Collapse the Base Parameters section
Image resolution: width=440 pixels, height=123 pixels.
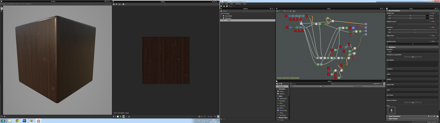pos(387,11)
